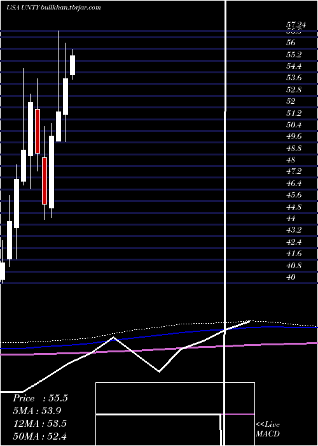Screen dimensions: 318x446
Task: Click the '50MA : 52.4' readout
Action: 40,436
